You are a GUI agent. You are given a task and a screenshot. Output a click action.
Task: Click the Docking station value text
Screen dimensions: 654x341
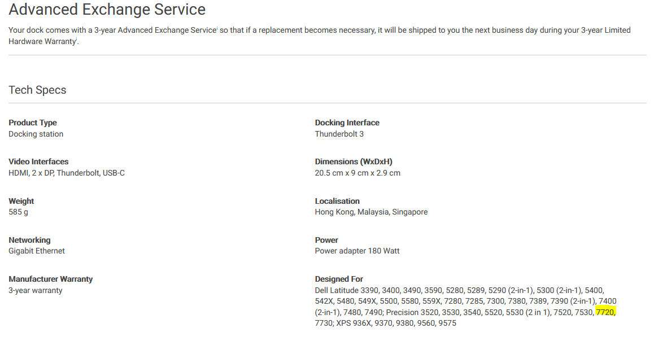36,134
